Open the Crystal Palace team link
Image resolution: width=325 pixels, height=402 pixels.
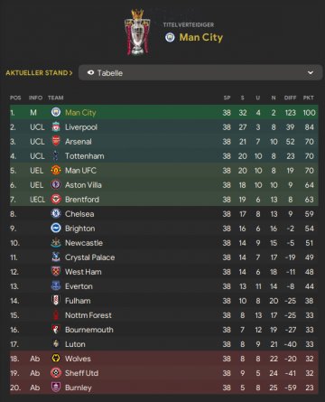pos(90,257)
